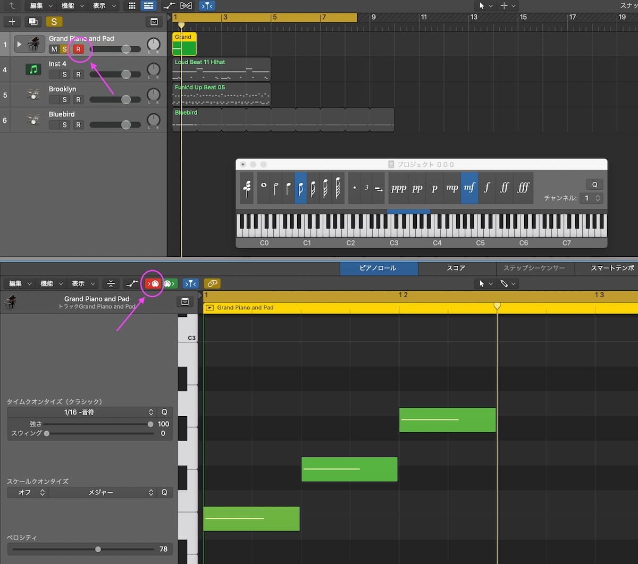Click the back arrow in the top-left corner
Screen dimensions: 638x564
[x=12, y=6]
